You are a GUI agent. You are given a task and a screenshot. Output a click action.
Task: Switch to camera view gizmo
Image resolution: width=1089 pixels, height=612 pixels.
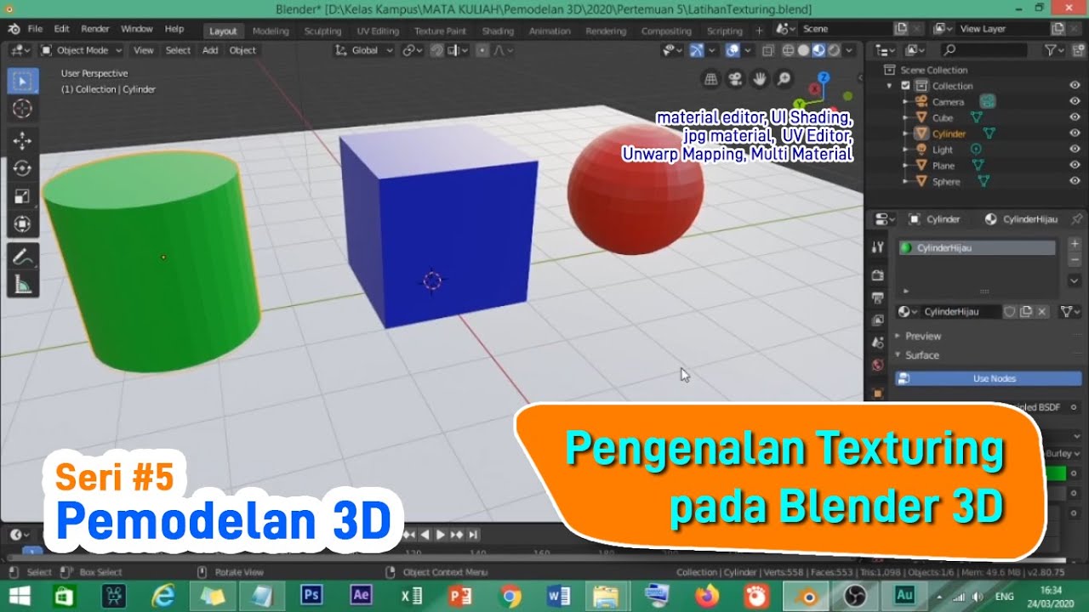[x=735, y=80]
